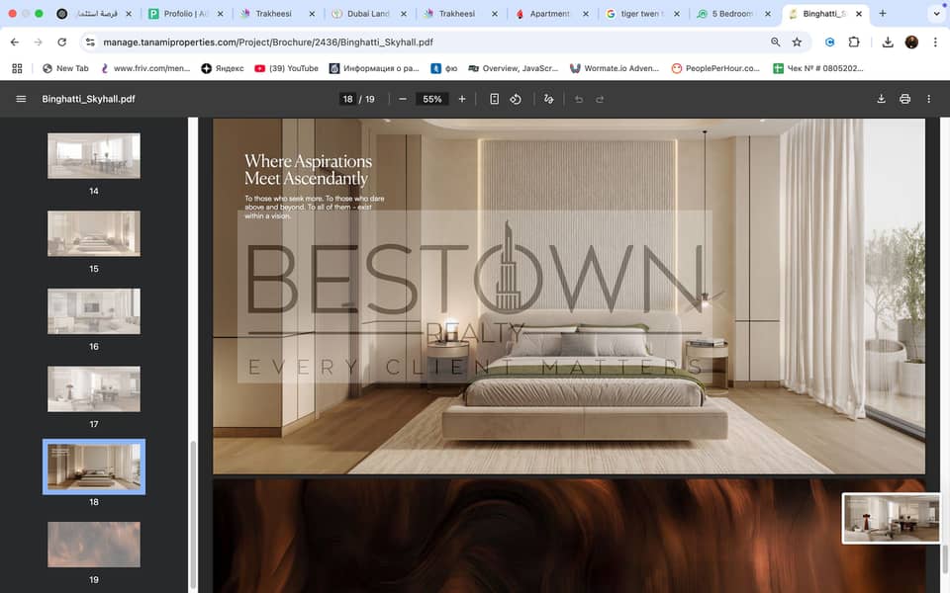950x593 pixels.
Task: Open the Chrome profile avatar
Action: [x=911, y=42]
